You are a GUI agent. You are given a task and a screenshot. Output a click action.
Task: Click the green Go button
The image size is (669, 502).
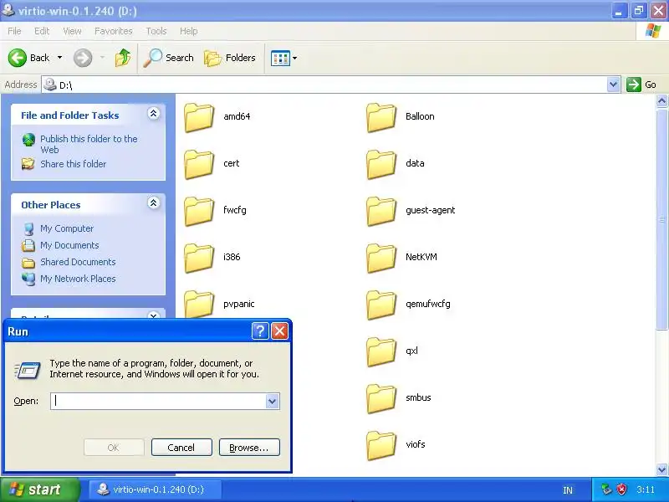[641, 85]
